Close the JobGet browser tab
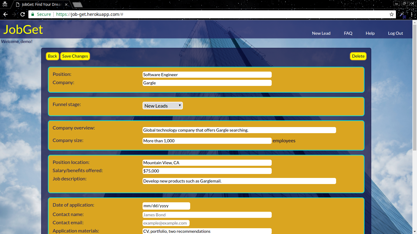Screen dimensions: 417x234 [x=67, y=5]
